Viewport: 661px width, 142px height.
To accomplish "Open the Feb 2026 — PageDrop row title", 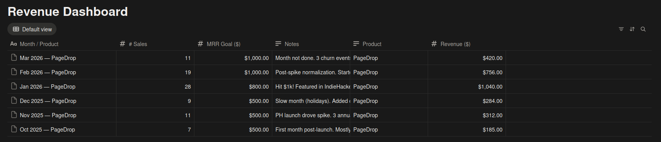I will pos(48,72).
